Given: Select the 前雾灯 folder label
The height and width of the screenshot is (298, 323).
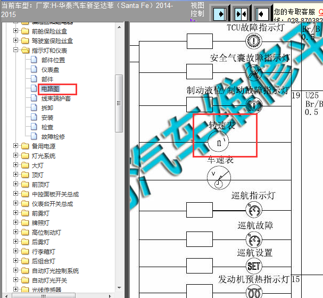Looking at the screenshot, I should coord(40,213).
